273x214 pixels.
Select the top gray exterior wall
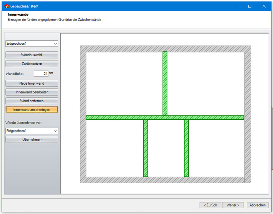169,49
